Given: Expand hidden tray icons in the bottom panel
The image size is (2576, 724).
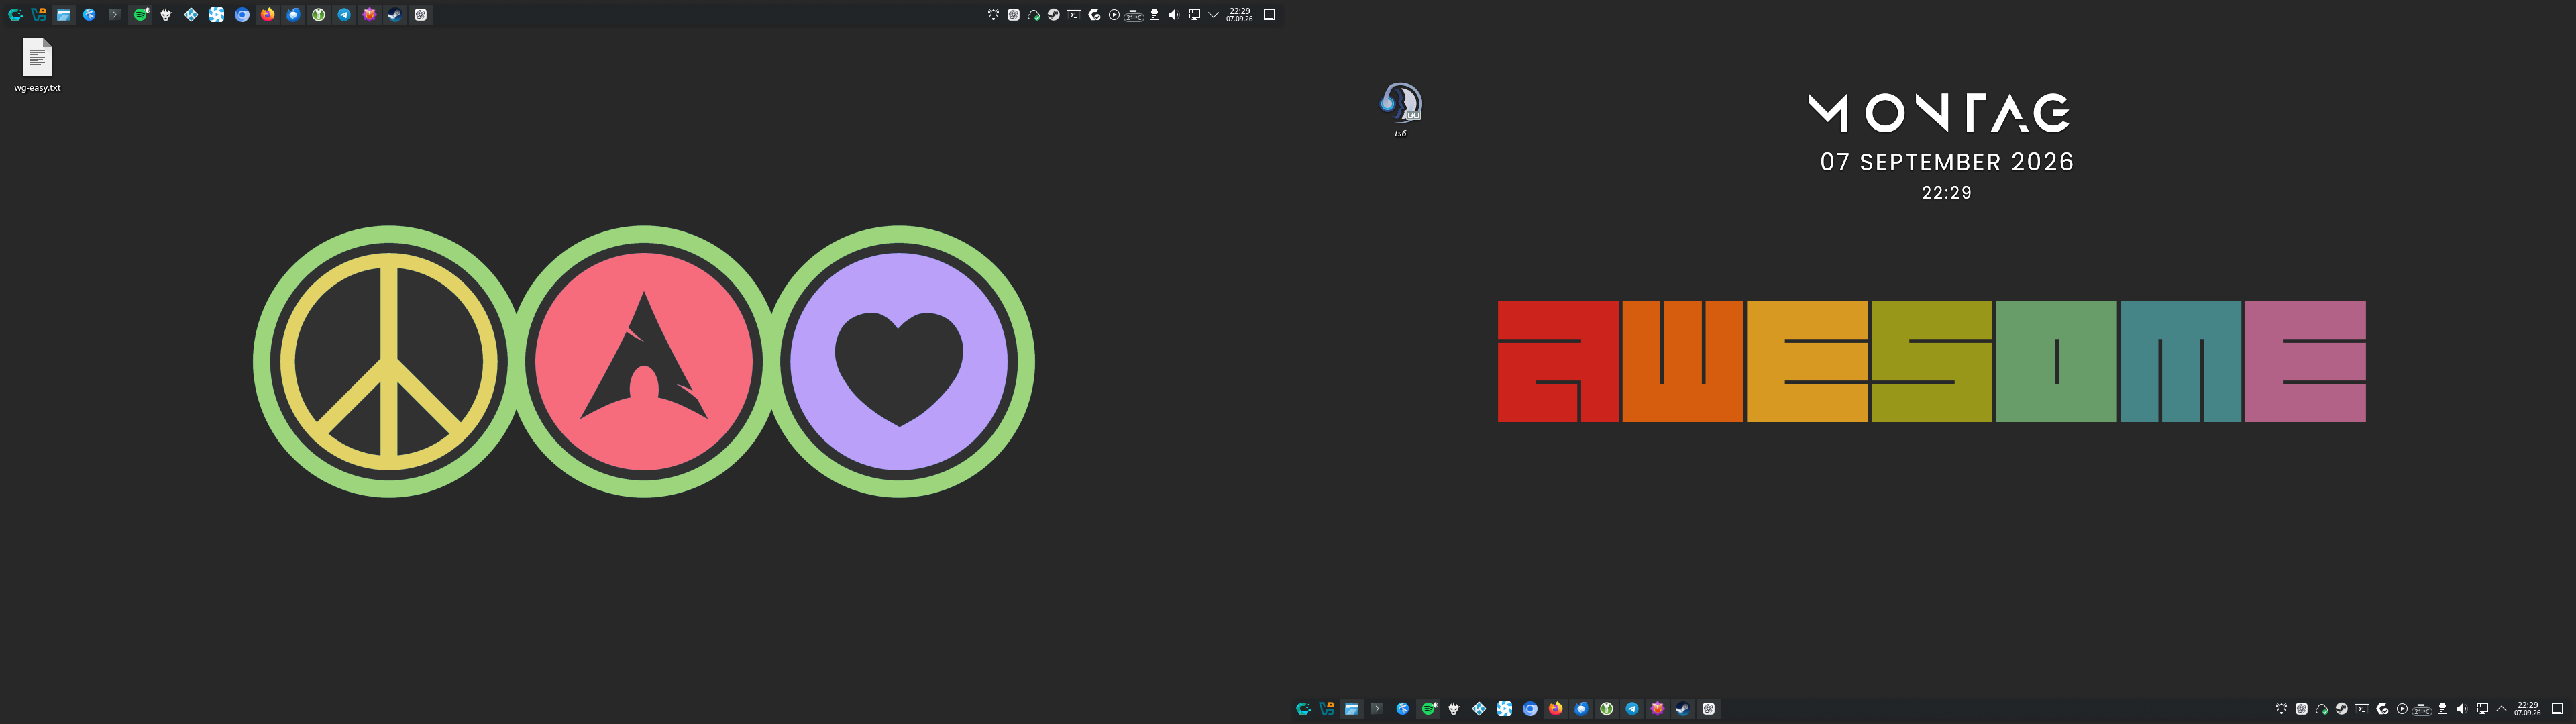Looking at the screenshot, I should (2502, 709).
